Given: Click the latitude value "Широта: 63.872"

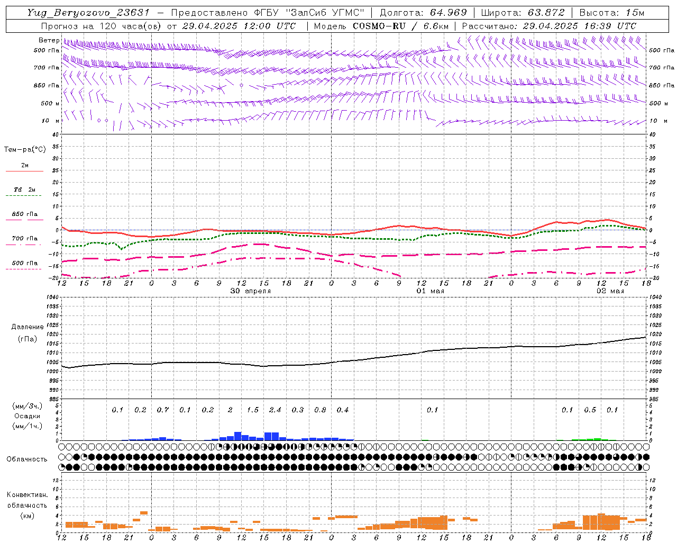Looking at the screenshot, I should click(523, 13).
